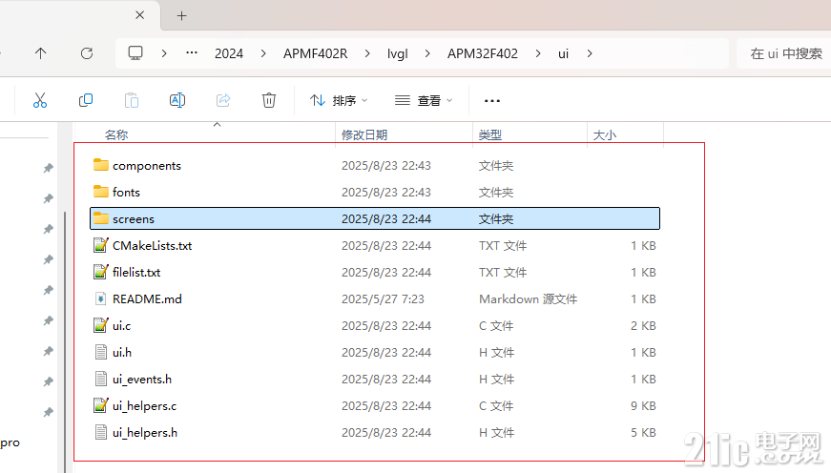
Task: Add a new Explorer tab
Action: coord(182,16)
